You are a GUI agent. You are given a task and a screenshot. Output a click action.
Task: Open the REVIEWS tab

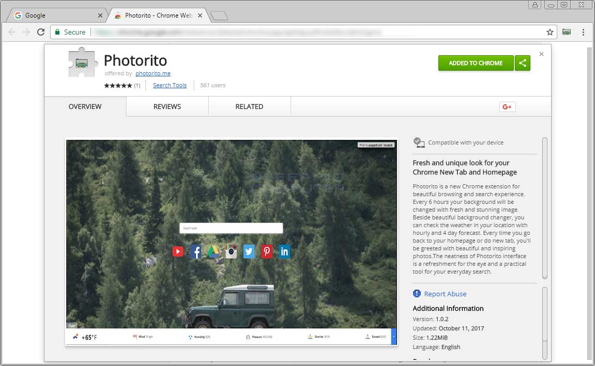click(167, 106)
